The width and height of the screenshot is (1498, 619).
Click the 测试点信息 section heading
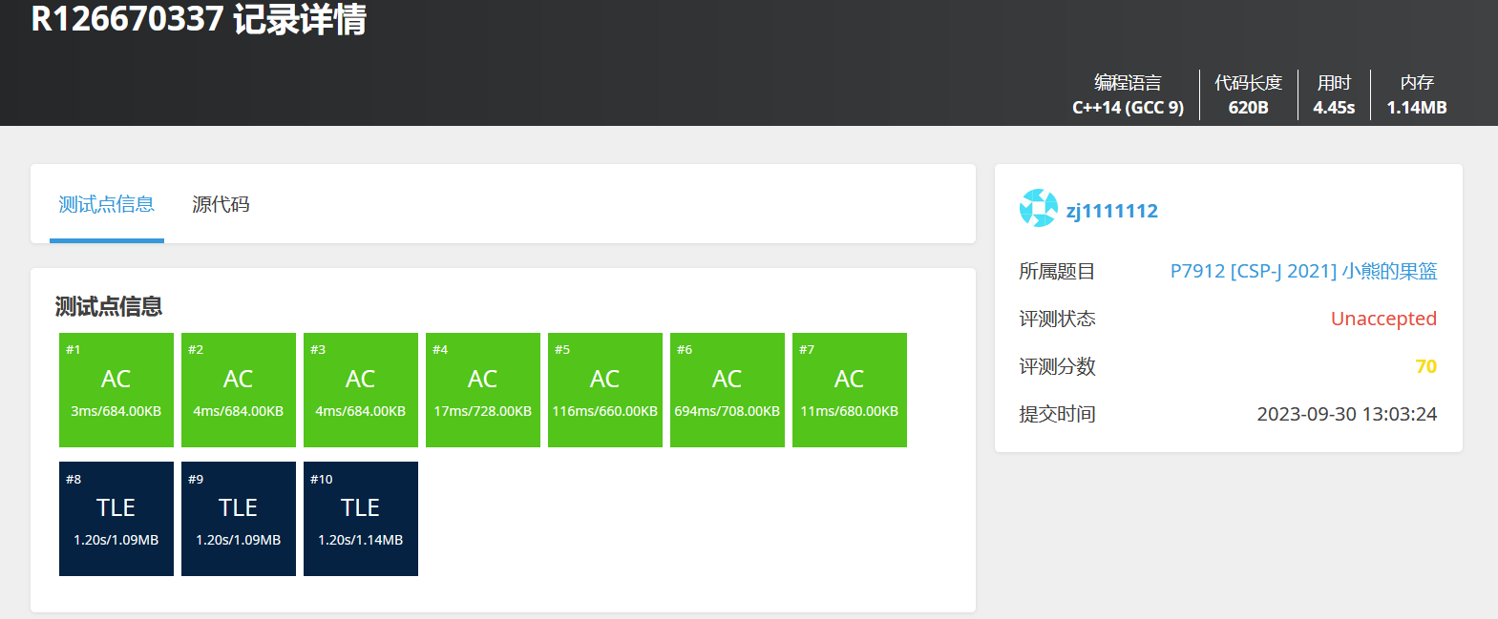pyautogui.click(x=109, y=306)
